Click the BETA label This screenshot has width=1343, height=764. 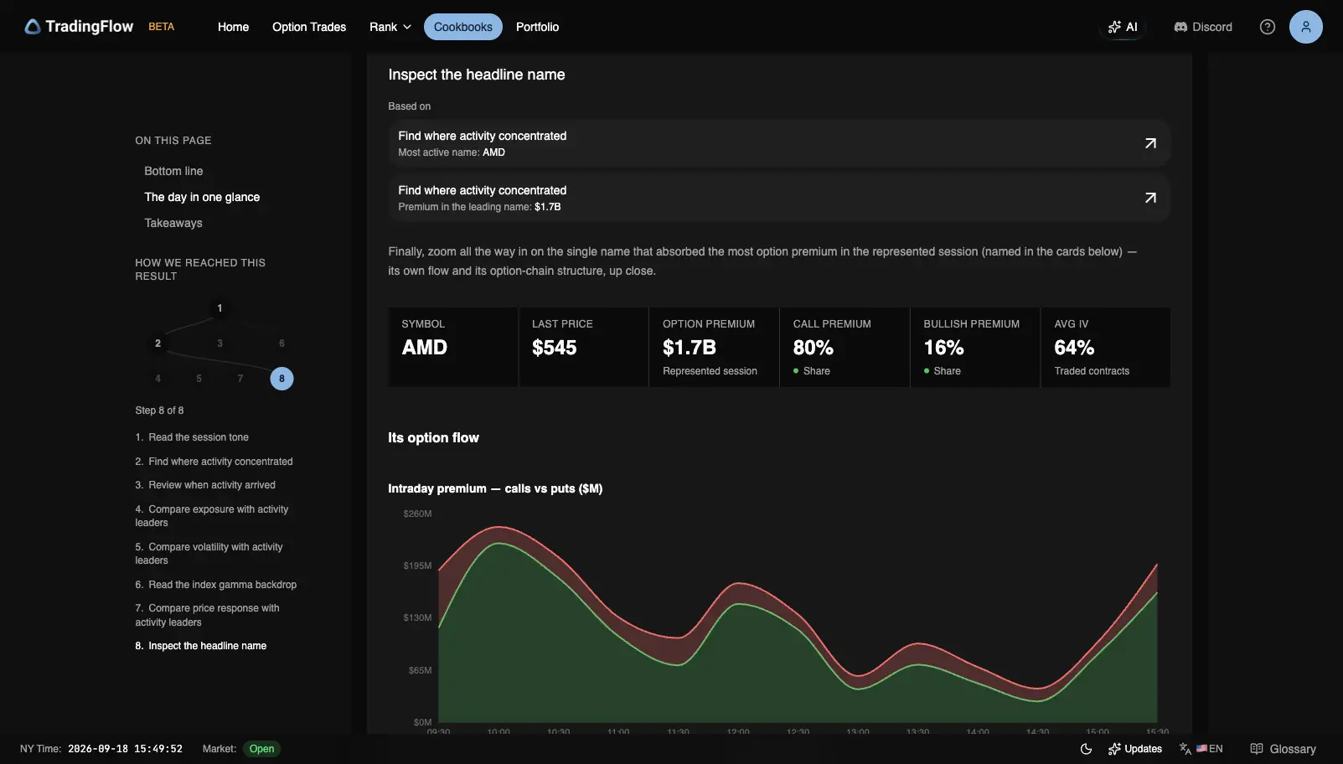pyautogui.click(x=162, y=27)
